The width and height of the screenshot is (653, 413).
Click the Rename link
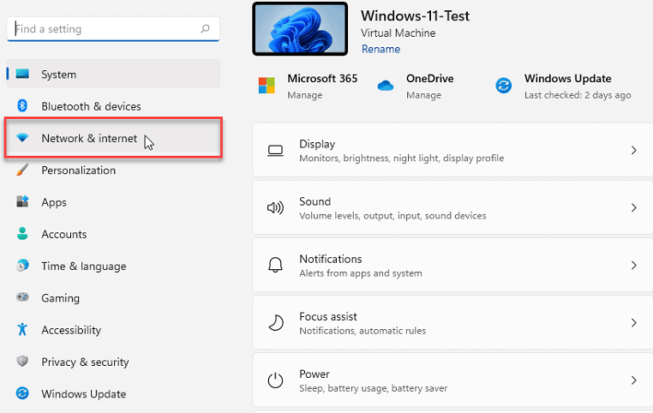380,49
